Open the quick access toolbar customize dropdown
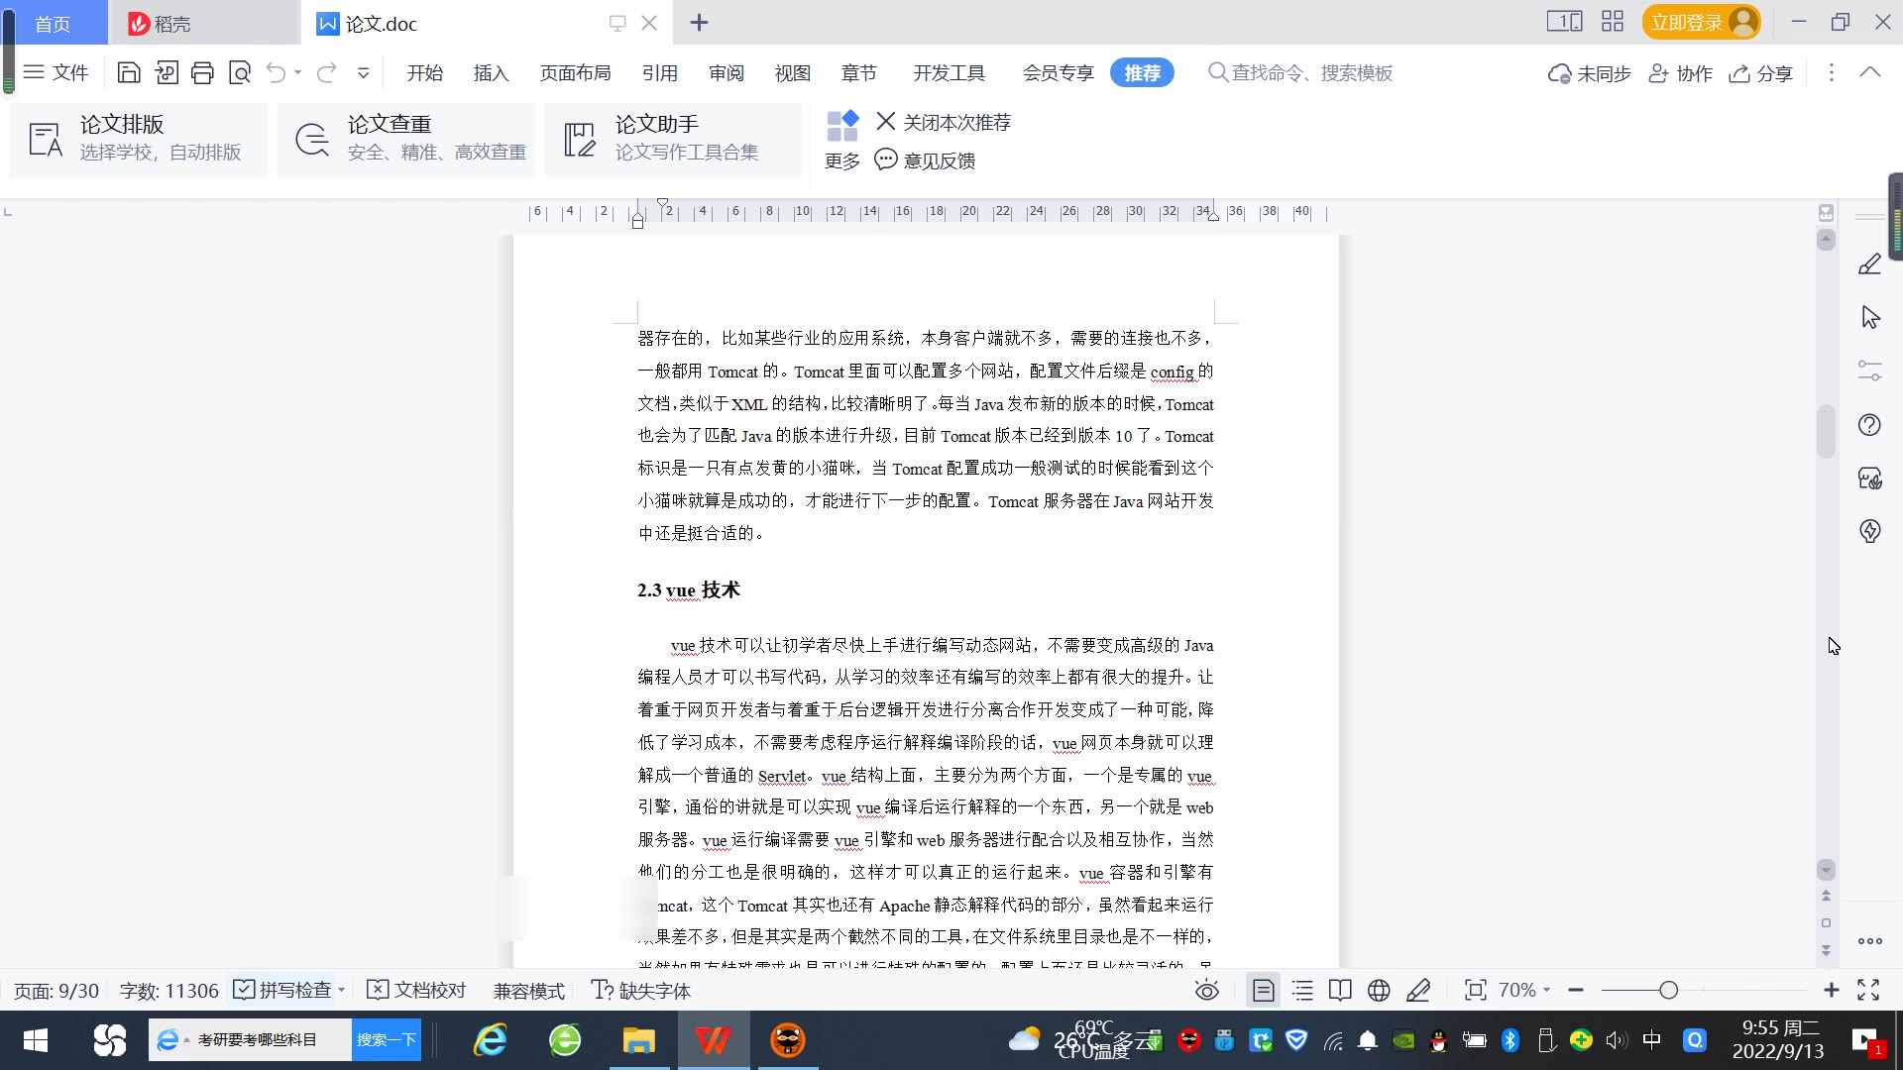1903x1070 pixels. [x=364, y=72]
